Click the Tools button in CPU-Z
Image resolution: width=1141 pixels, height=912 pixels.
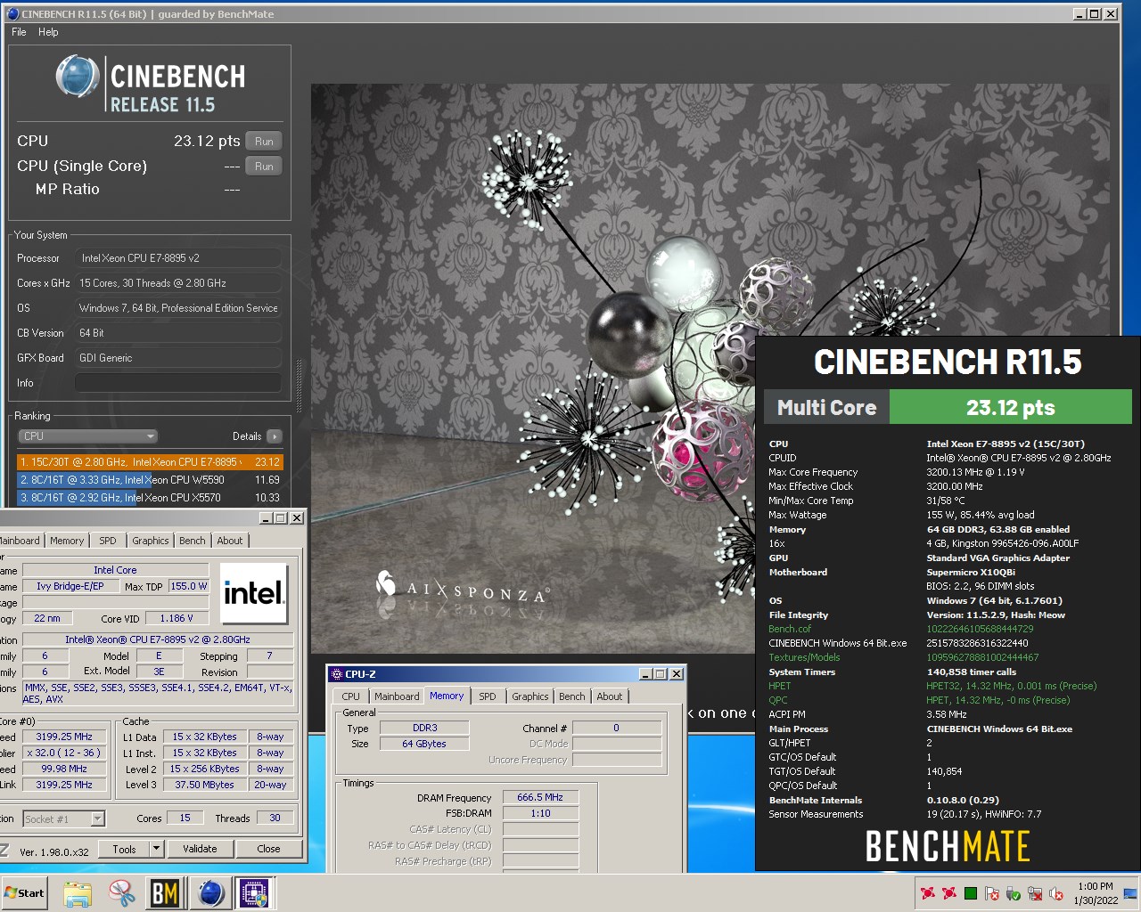(124, 849)
